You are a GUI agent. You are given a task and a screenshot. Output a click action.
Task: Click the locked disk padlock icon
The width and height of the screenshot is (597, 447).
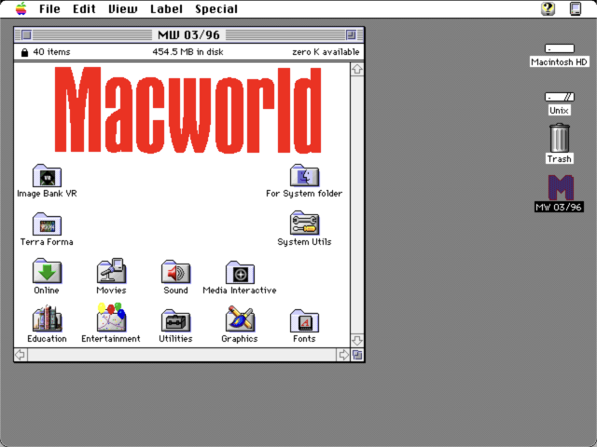click(x=24, y=52)
